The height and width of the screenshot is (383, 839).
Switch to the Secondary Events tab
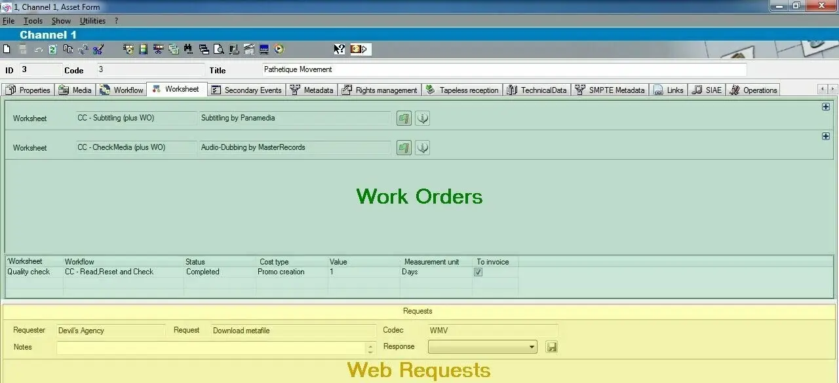point(246,90)
